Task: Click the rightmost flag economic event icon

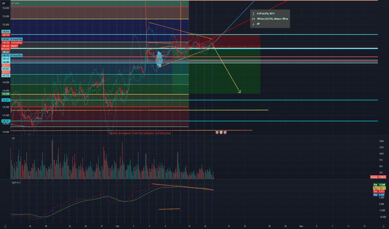Action: pos(225,132)
